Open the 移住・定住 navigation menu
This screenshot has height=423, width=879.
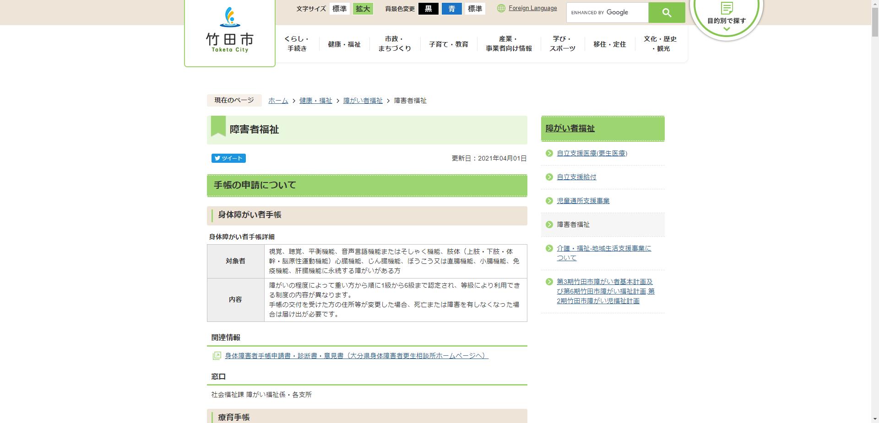pyautogui.click(x=609, y=44)
